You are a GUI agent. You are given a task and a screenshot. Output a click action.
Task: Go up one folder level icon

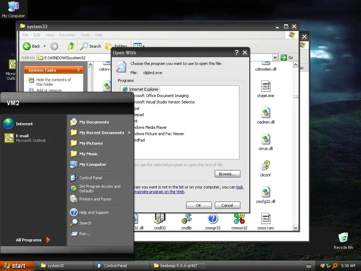(71, 46)
